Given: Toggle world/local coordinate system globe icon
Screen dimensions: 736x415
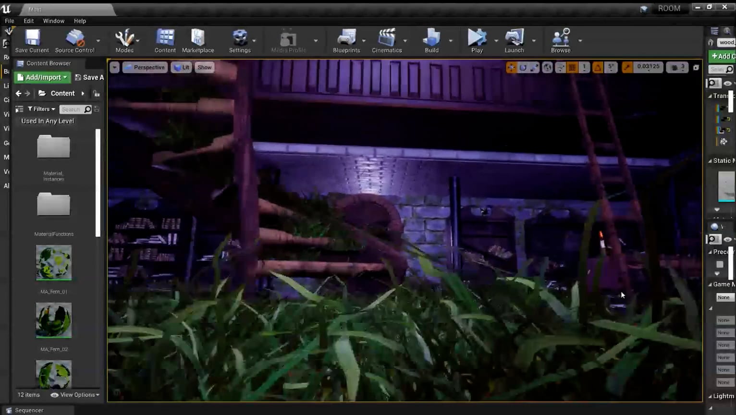Looking at the screenshot, I should (547, 68).
